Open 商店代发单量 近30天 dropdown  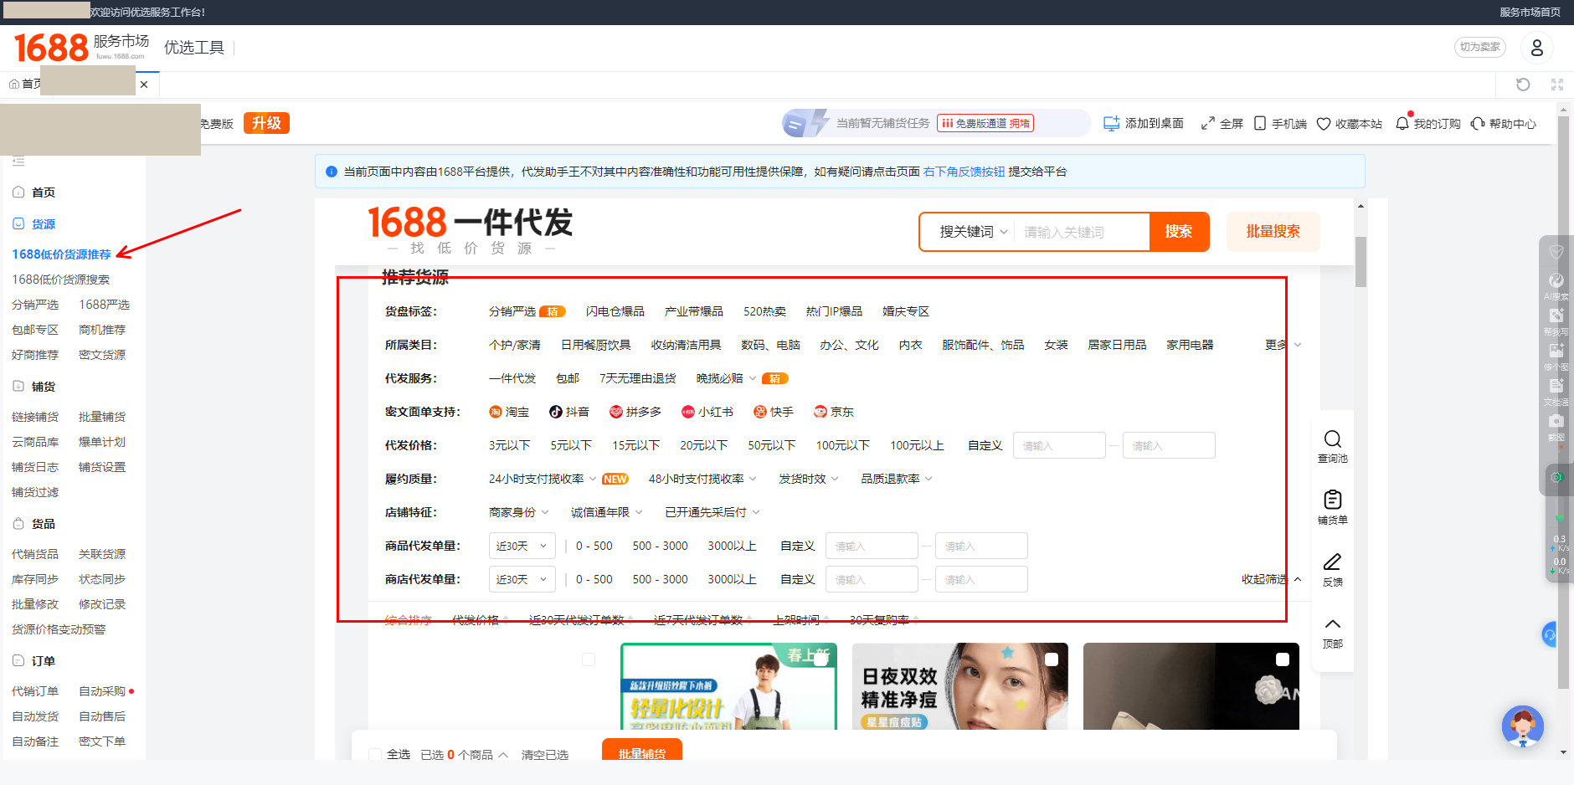pyautogui.click(x=522, y=579)
